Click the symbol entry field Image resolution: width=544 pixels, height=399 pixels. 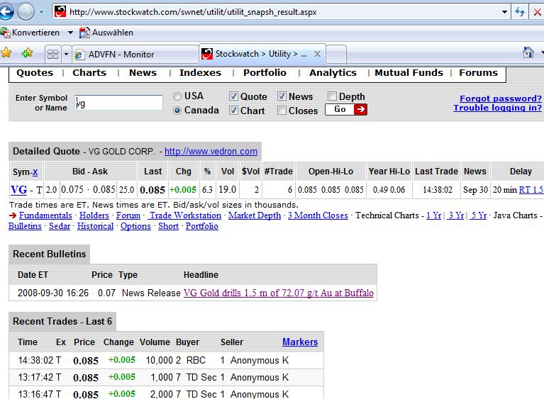118,103
